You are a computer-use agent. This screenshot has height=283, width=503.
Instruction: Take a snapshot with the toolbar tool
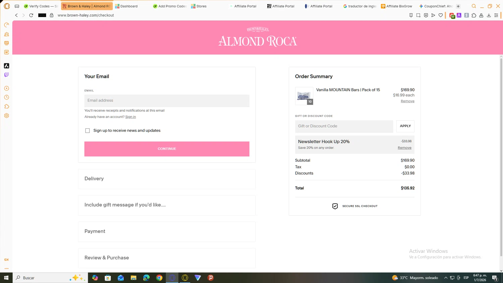coord(418,15)
